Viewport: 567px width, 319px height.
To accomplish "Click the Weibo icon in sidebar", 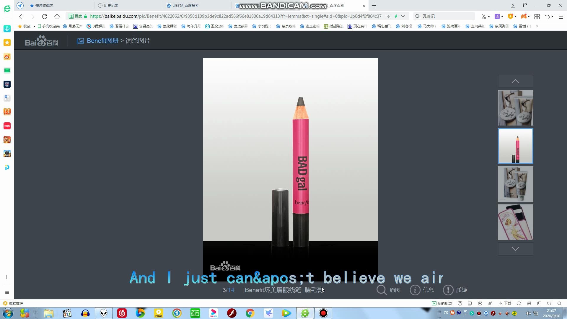I will 7,56.
